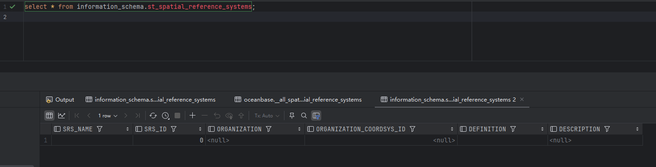Filter the DESCRIPTION column
This screenshot has width=656, height=167.
[x=607, y=129]
